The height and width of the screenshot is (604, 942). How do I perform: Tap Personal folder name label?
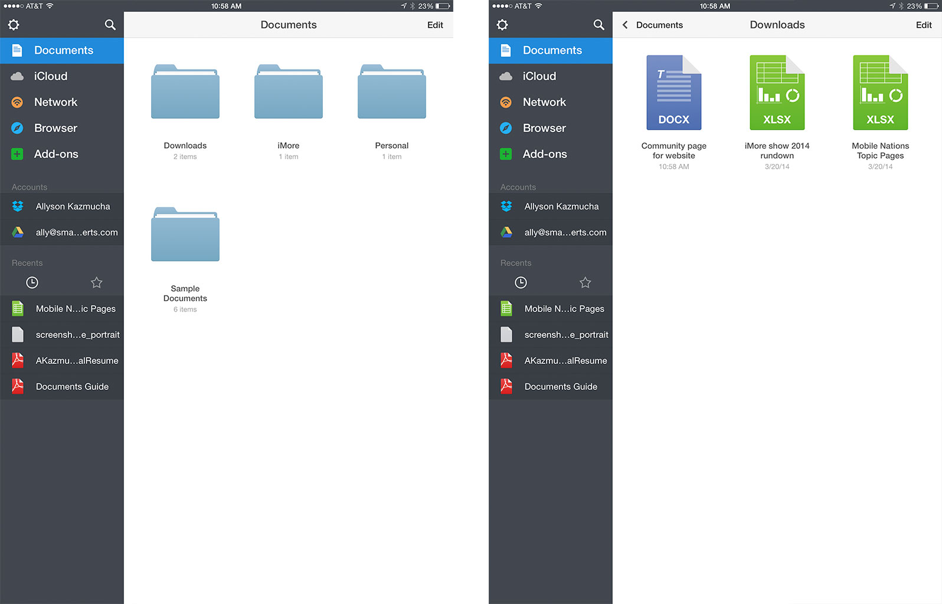click(392, 146)
